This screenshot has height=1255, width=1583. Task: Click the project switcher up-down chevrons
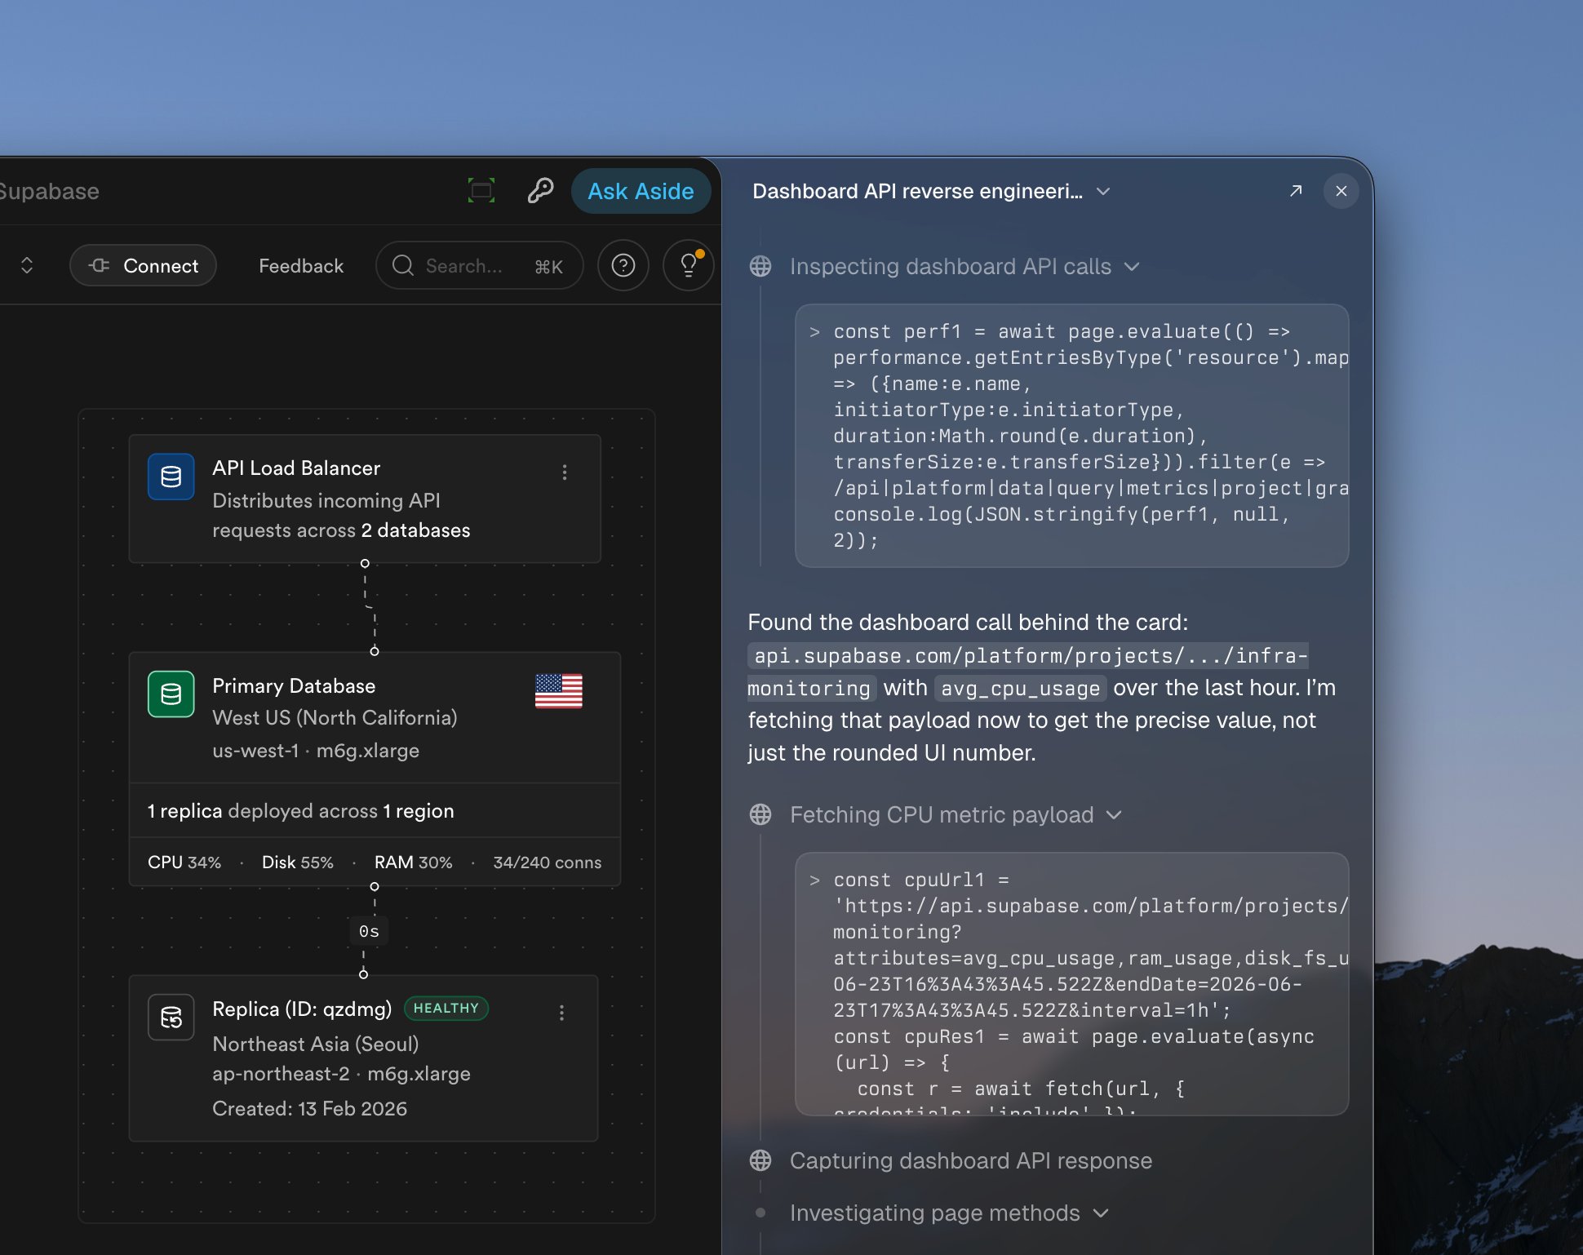tap(27, 265)
